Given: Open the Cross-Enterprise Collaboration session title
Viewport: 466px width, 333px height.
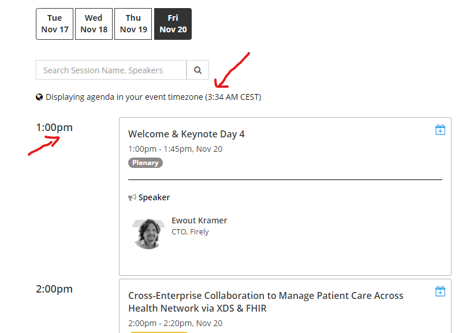Looking at the screenshot, I should (x=266, y=302).
